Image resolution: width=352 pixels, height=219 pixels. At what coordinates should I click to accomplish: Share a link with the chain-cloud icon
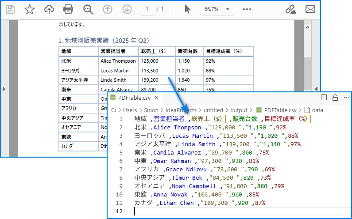290,9
